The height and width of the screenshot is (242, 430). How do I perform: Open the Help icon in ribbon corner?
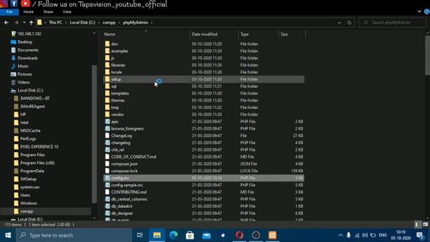(427, 11)
